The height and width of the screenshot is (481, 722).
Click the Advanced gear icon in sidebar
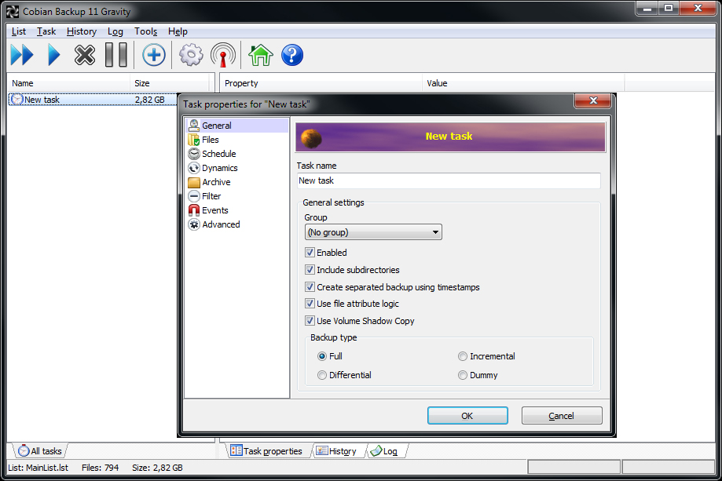(x=194, y=224)
